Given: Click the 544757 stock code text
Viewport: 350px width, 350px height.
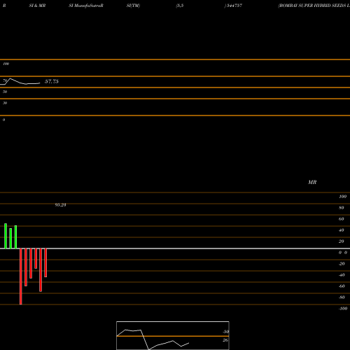Looking at the screenshot, I should coord(234,6).
